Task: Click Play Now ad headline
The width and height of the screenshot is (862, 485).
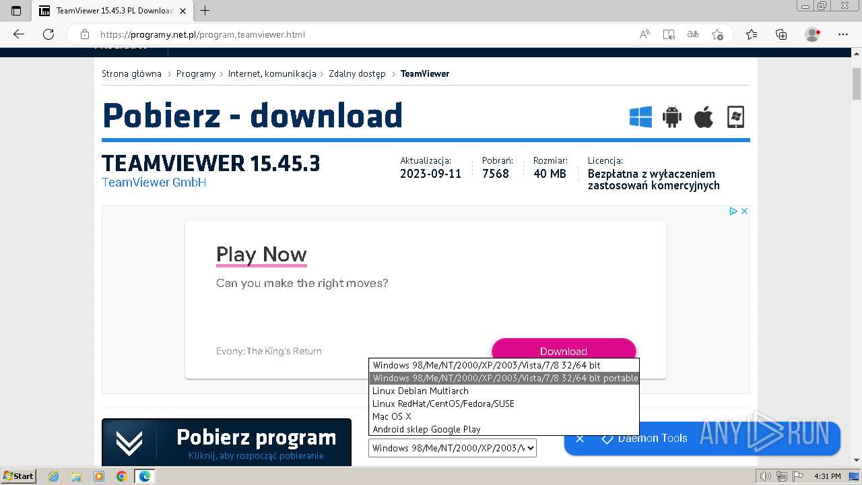Action: (261, 255)
